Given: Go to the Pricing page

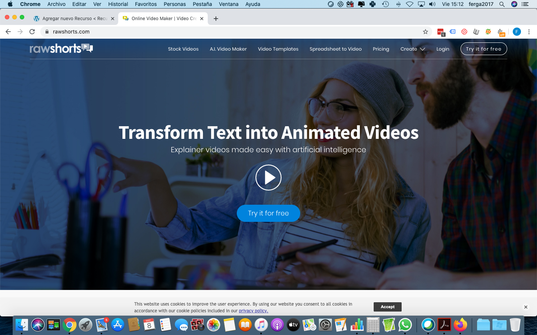Looking at the screenshot, I should click(x=381, y=49).
